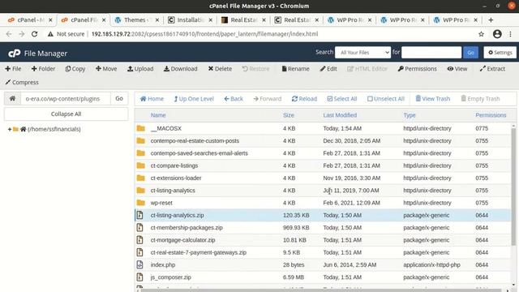Rename the selected file
This screenshot has height=292, width=519.
coord(295,69)
